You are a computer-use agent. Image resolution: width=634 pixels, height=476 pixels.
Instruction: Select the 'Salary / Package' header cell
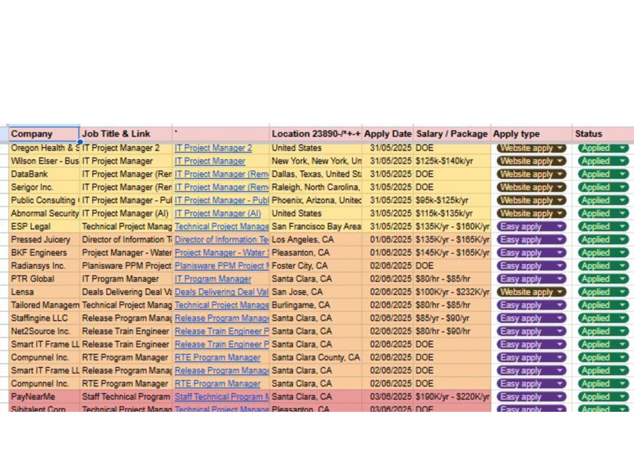click(x=452, y=134)
